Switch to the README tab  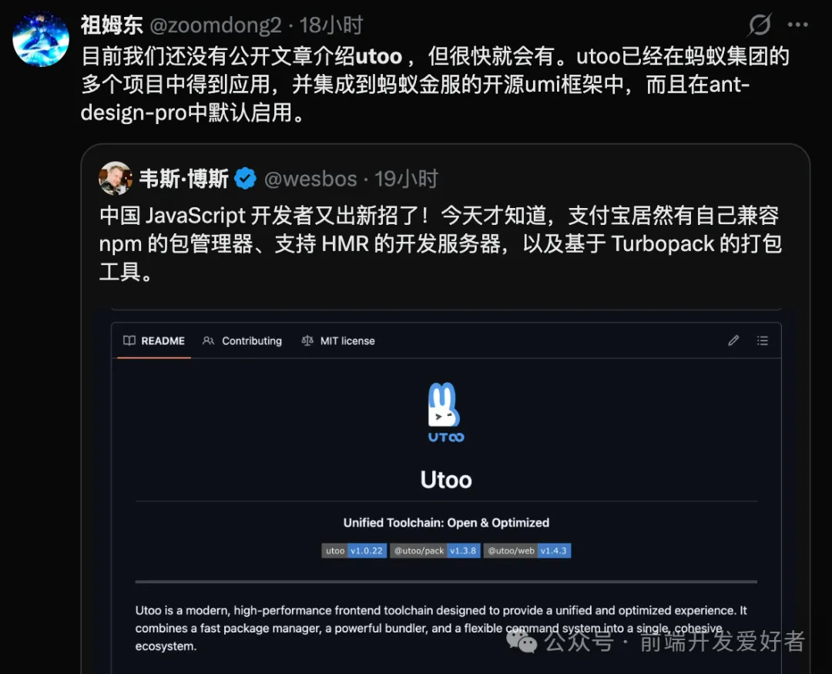tap(154, 340)
